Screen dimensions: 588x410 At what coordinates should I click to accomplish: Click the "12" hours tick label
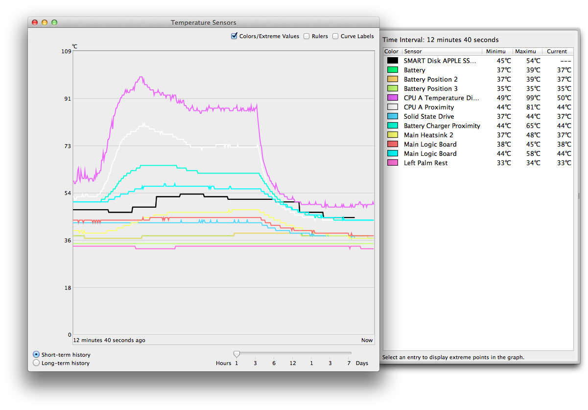point(293,363)
